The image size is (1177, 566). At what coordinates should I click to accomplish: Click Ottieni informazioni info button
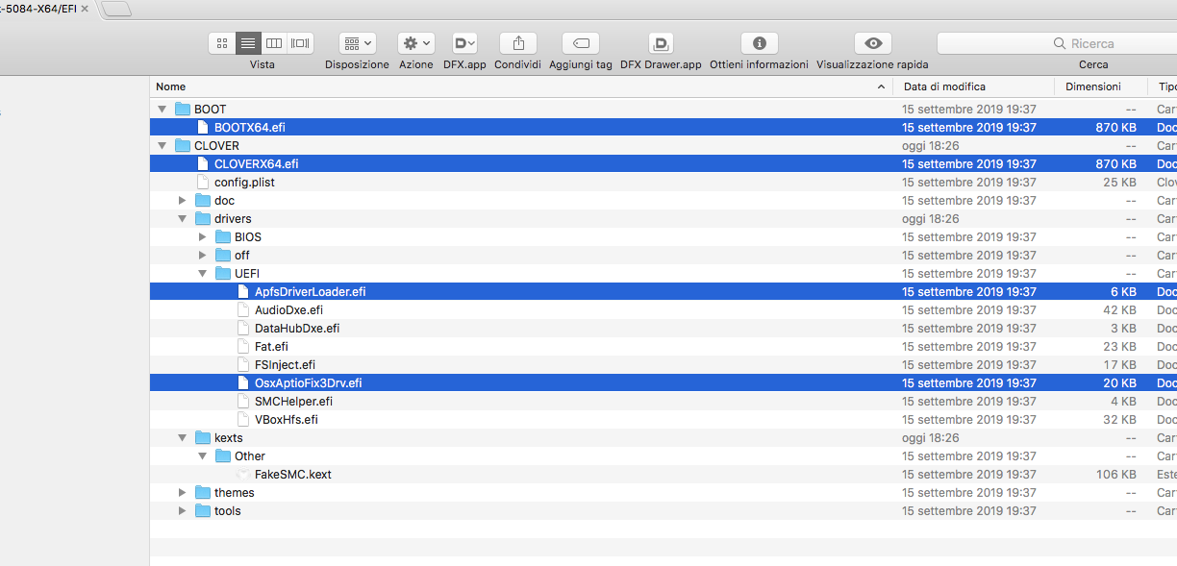point(760,43)
